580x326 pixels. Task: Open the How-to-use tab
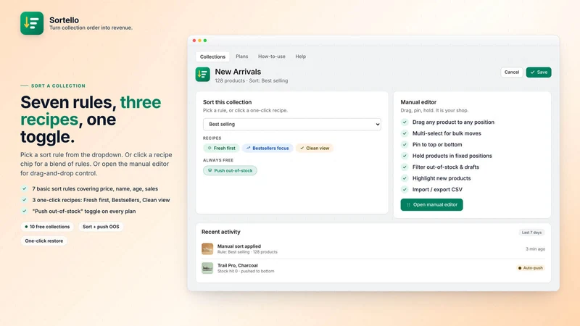(x=271, y=57)
